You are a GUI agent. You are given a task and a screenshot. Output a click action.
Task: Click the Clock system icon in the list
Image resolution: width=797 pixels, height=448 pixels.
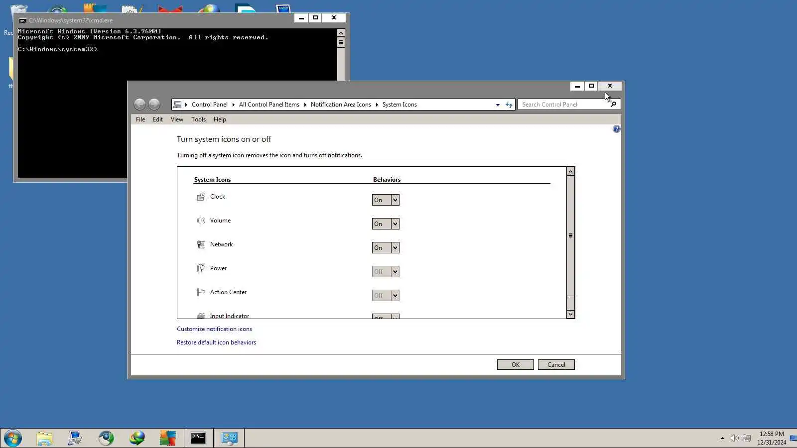(201, 197)
